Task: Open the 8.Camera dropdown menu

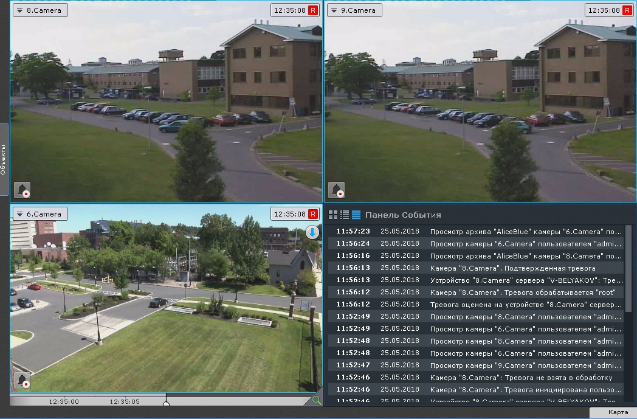Action: [20, 10]
